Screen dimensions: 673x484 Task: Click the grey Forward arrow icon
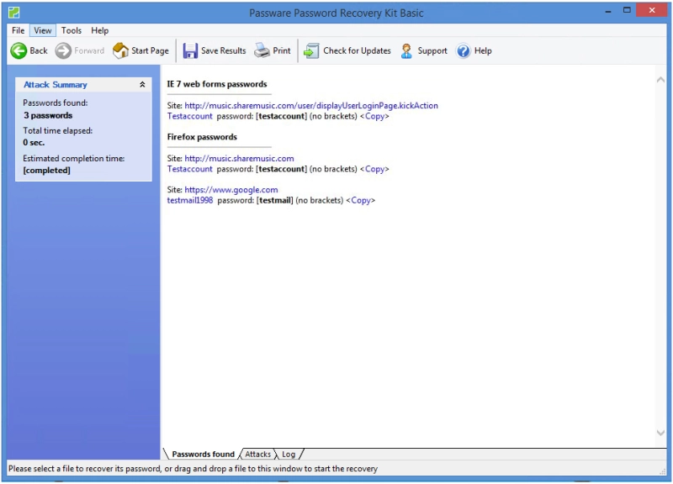coord(63,50)
